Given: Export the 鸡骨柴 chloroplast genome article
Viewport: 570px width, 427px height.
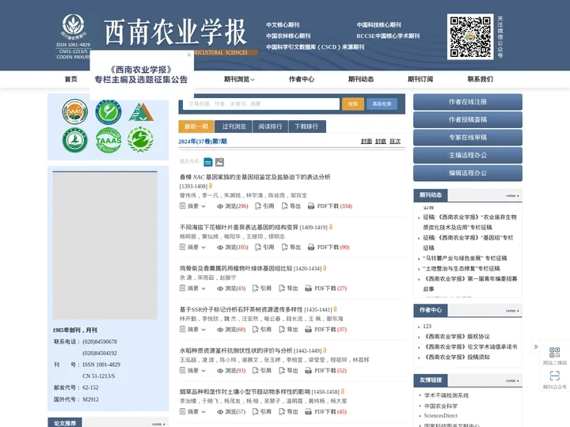Looking at the screenshot, I should point(288,289).
